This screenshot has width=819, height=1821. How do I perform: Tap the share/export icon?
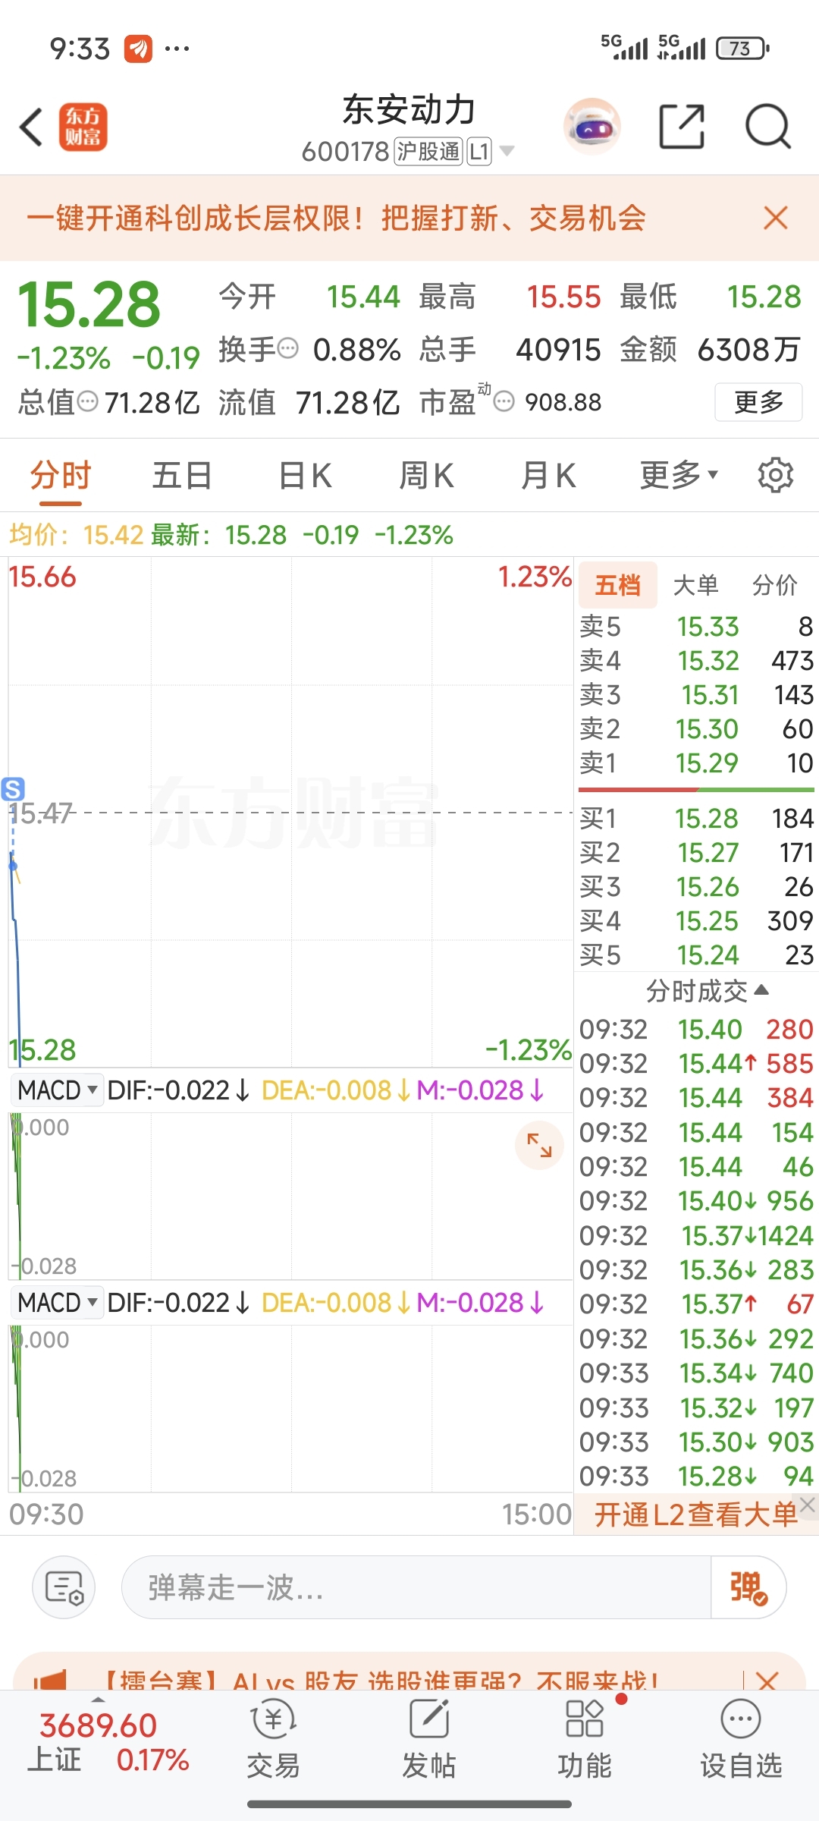coord(682,127)
